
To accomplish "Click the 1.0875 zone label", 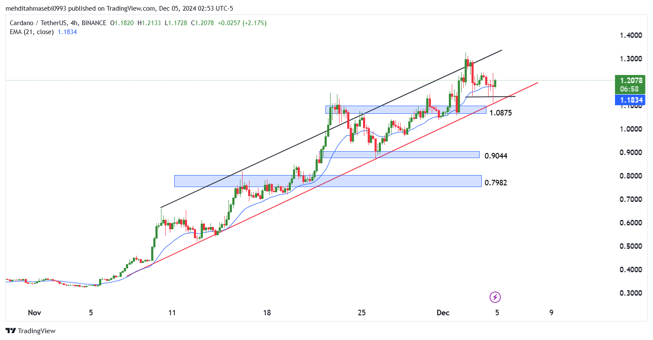I will coord(501,113).
